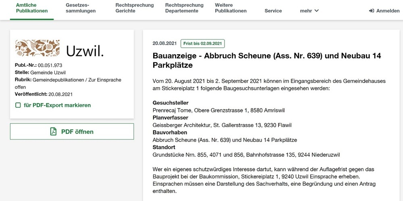403x201 pixels.
Task: Open the Amtliche Publikationen tab
Action: coord(32,8)
